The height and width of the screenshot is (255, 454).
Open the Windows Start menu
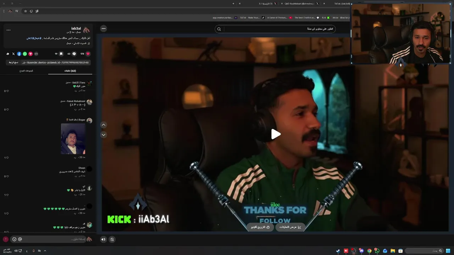click(447, 251)
